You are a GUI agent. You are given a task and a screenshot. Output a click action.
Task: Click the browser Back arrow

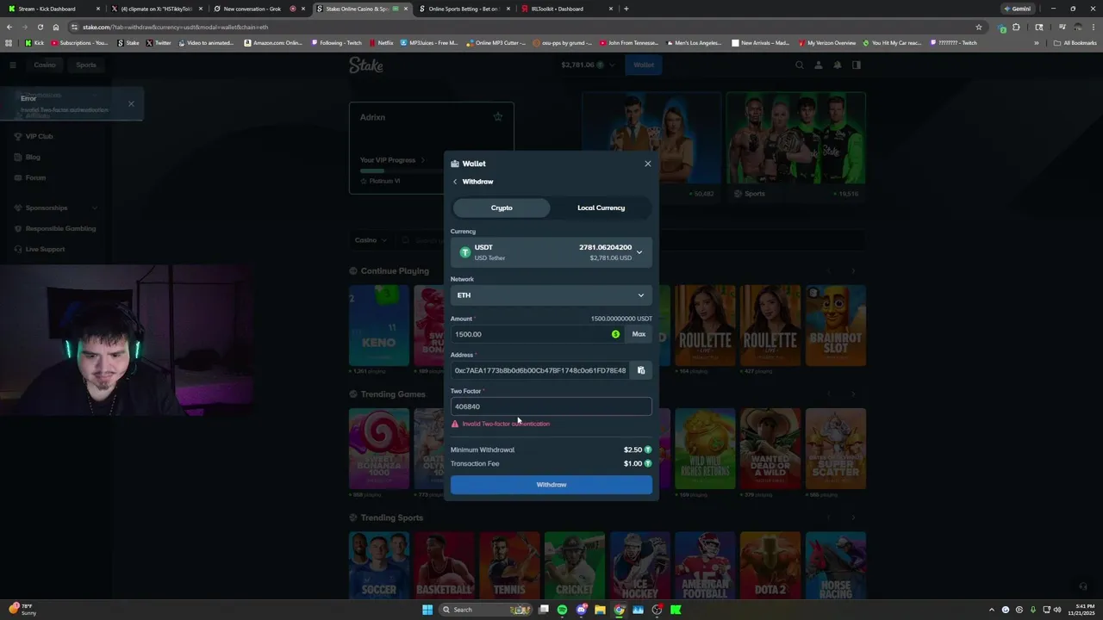pyautogui.click(x=9, y=27)
